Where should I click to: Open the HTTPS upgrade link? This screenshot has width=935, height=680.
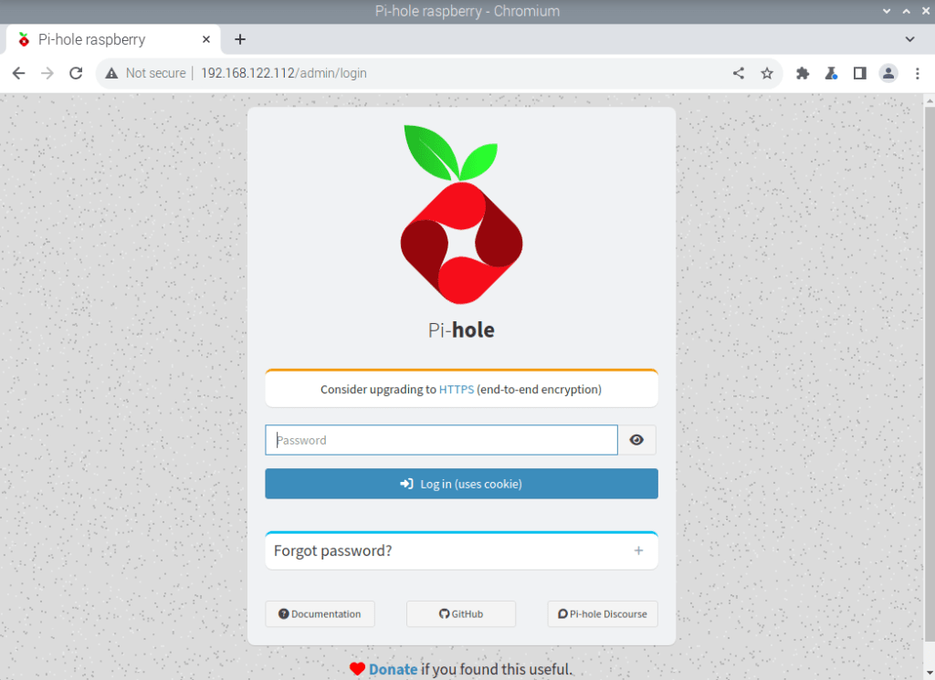click(457, 389)
